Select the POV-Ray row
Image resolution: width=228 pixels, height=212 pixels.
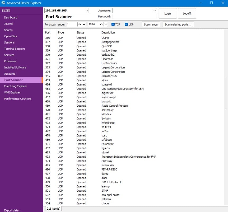click(122, 161)
